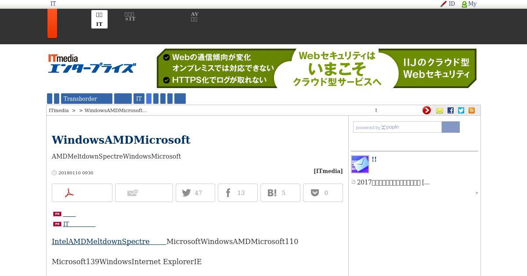This screenshot has width=527, height=276.
Task: Select the Transborder navigation tab
Action: click(87, 99)
